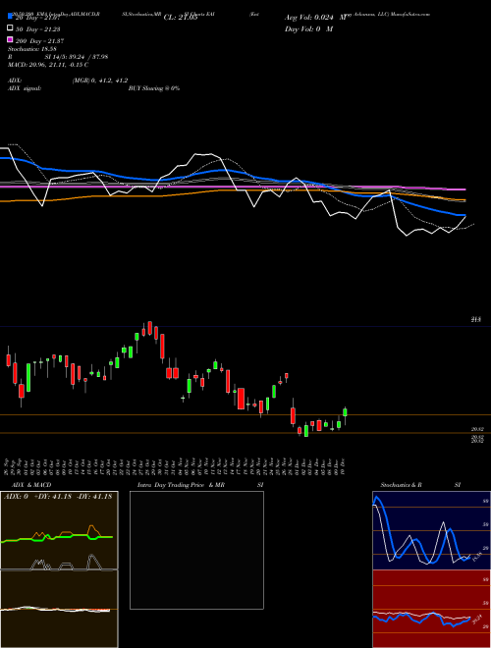Click the 'MACD: 20.96, 21.11, -0.15 C' line
The height and width of the screenshot is (648, 491).
[x=48, y=65]
